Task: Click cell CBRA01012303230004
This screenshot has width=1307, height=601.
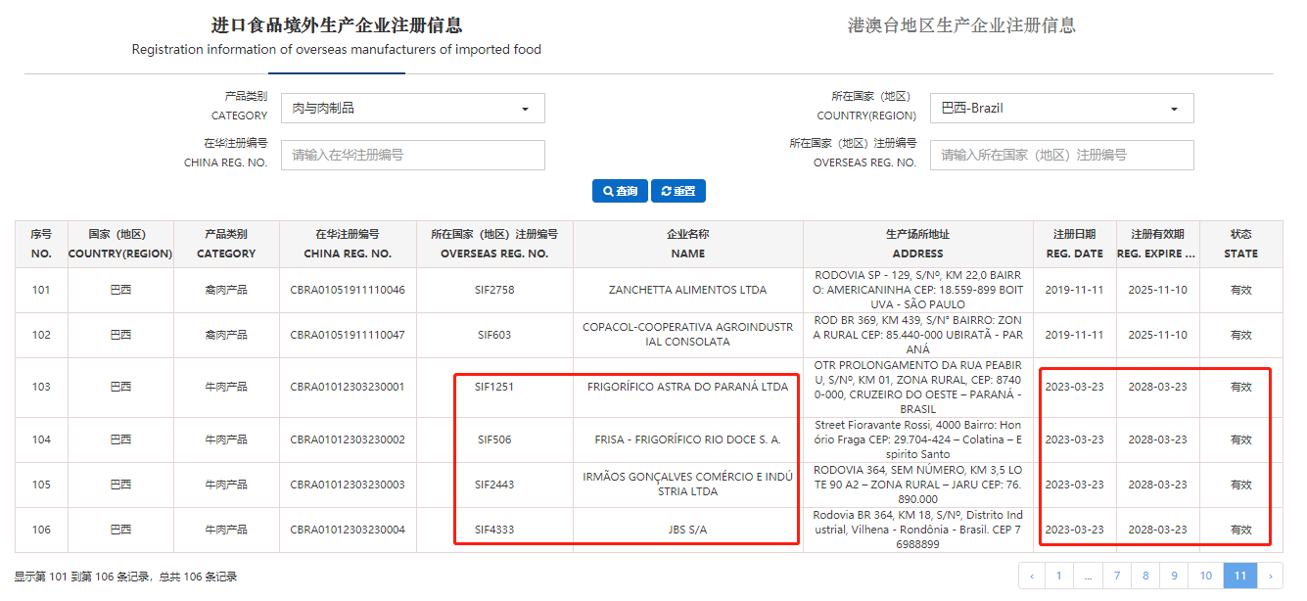Action: [348, 530]
